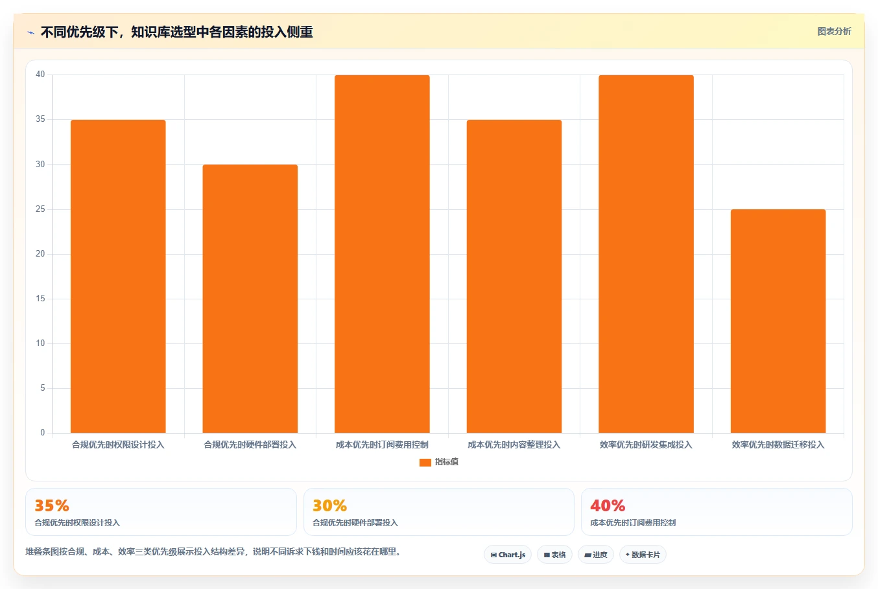Click the y-axis value 40
Image resolution: width=878 pixels, height=589 pixels.
pos(40,75)
